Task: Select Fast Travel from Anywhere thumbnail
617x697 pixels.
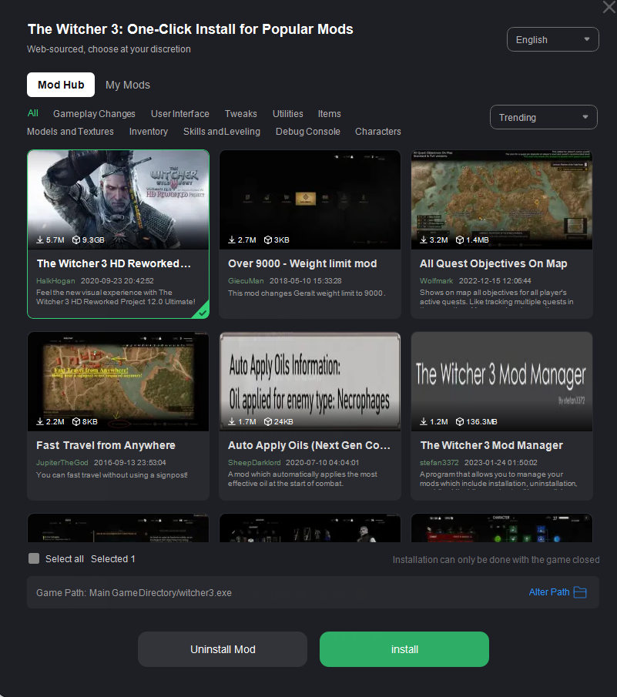Action: click(x=119, y=382)
